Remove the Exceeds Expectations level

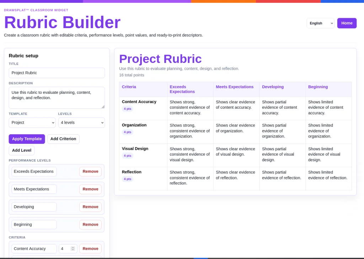coord(91,172)
